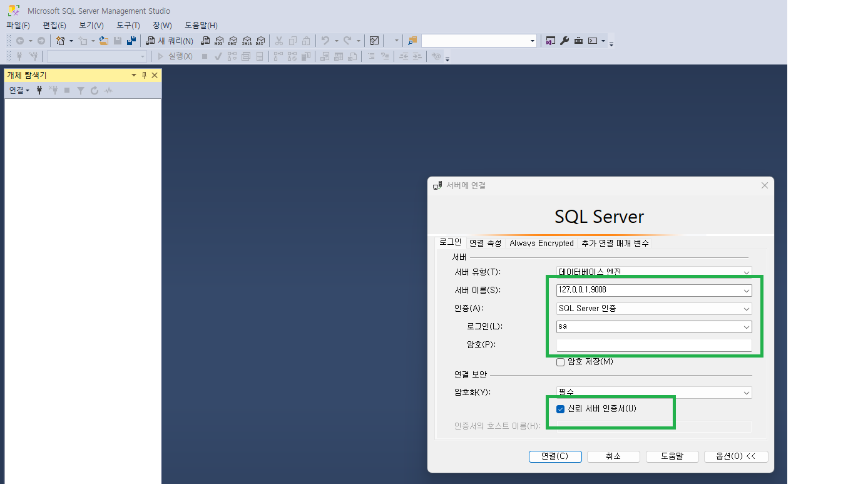Click Connect Object Explorer plug icon
This screenshot has height=484, width=868.
coord(40,90)
